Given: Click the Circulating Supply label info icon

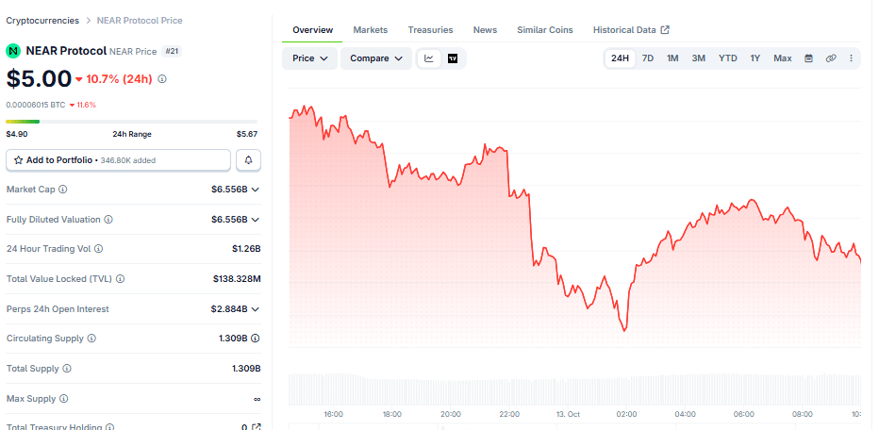Looking at the screenshot, I should click(x=91, y=339).
